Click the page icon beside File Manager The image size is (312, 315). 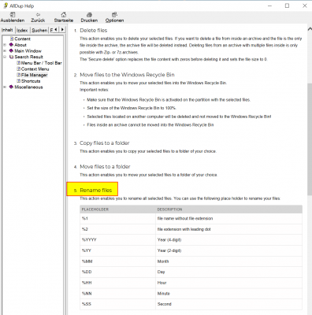[x=18, y=75]
